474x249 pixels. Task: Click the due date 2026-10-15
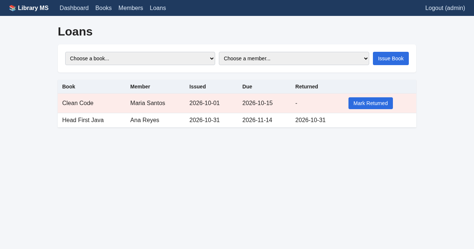tap(257, 103)
